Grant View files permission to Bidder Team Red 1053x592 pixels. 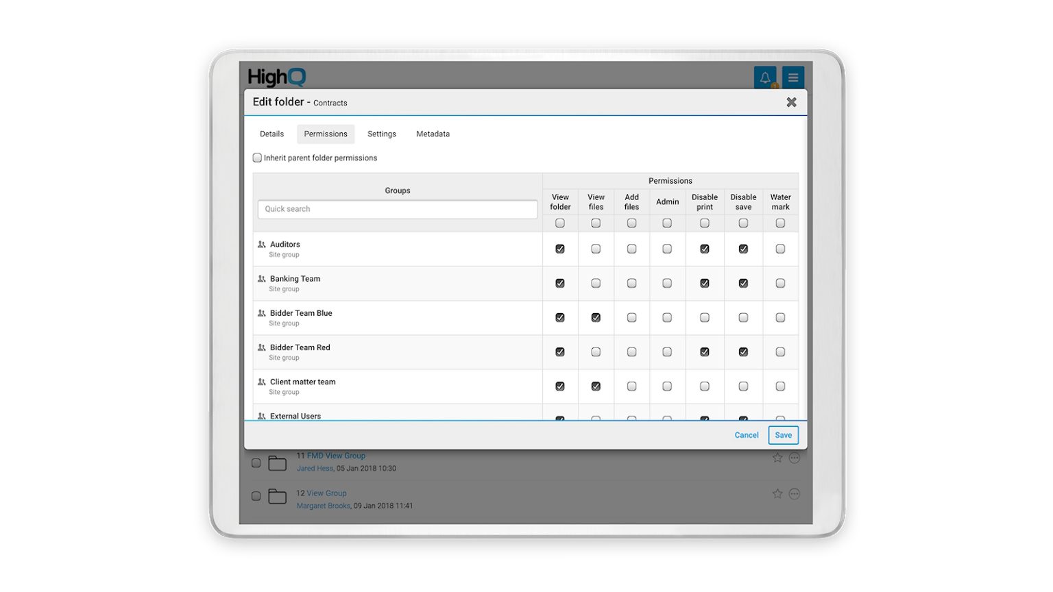pyautogui.click(x=596, y=351)
